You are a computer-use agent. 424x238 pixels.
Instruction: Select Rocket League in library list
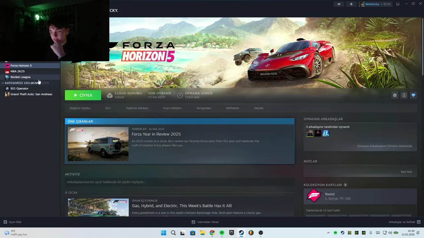click(x=30, y=77)
